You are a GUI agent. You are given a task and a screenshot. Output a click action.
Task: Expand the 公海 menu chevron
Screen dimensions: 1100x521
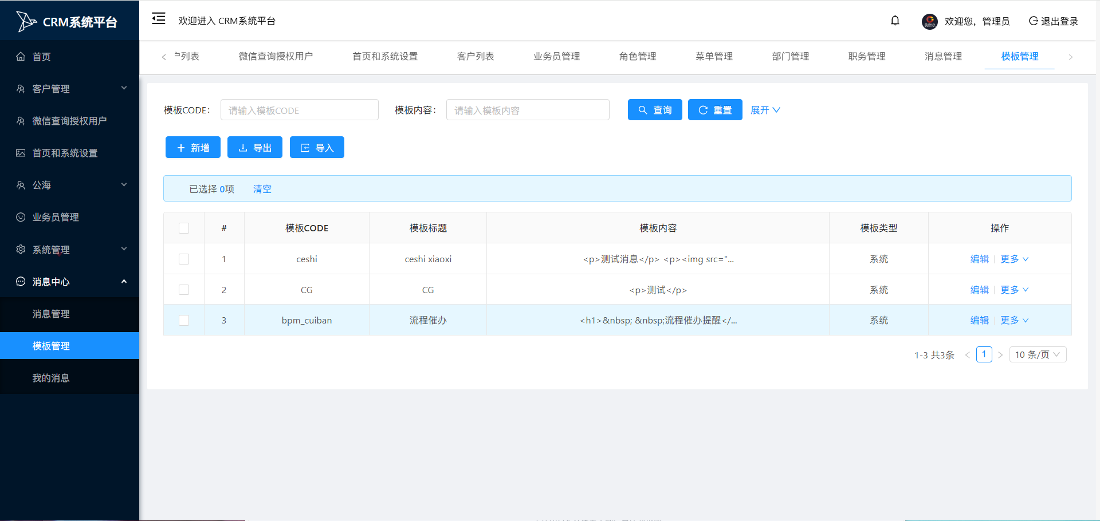(124, 184)
